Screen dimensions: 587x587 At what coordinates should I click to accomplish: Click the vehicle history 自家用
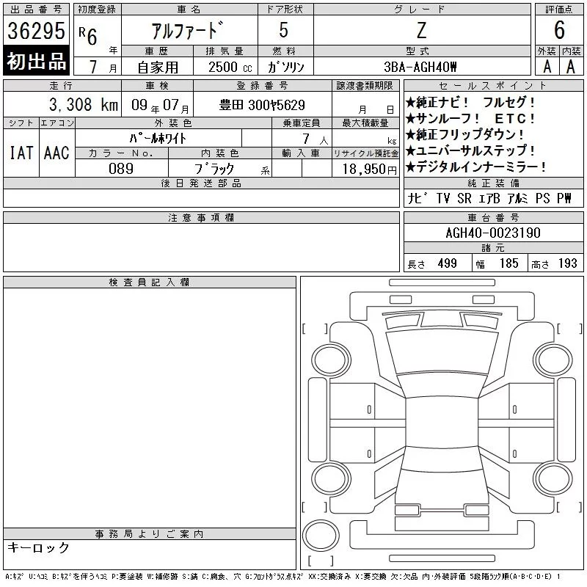158,68
